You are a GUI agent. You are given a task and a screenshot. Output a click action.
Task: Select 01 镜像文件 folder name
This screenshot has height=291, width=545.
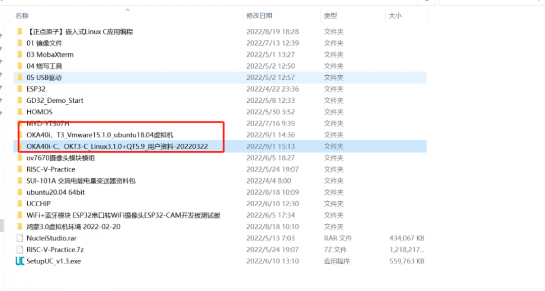coord(44,43)
